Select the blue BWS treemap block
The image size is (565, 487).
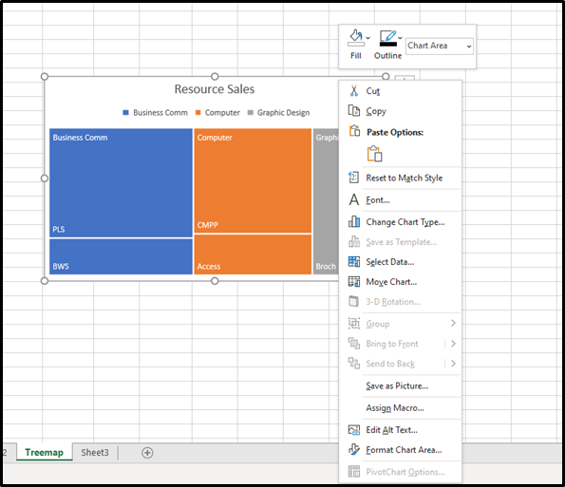[x=121, y=256]
